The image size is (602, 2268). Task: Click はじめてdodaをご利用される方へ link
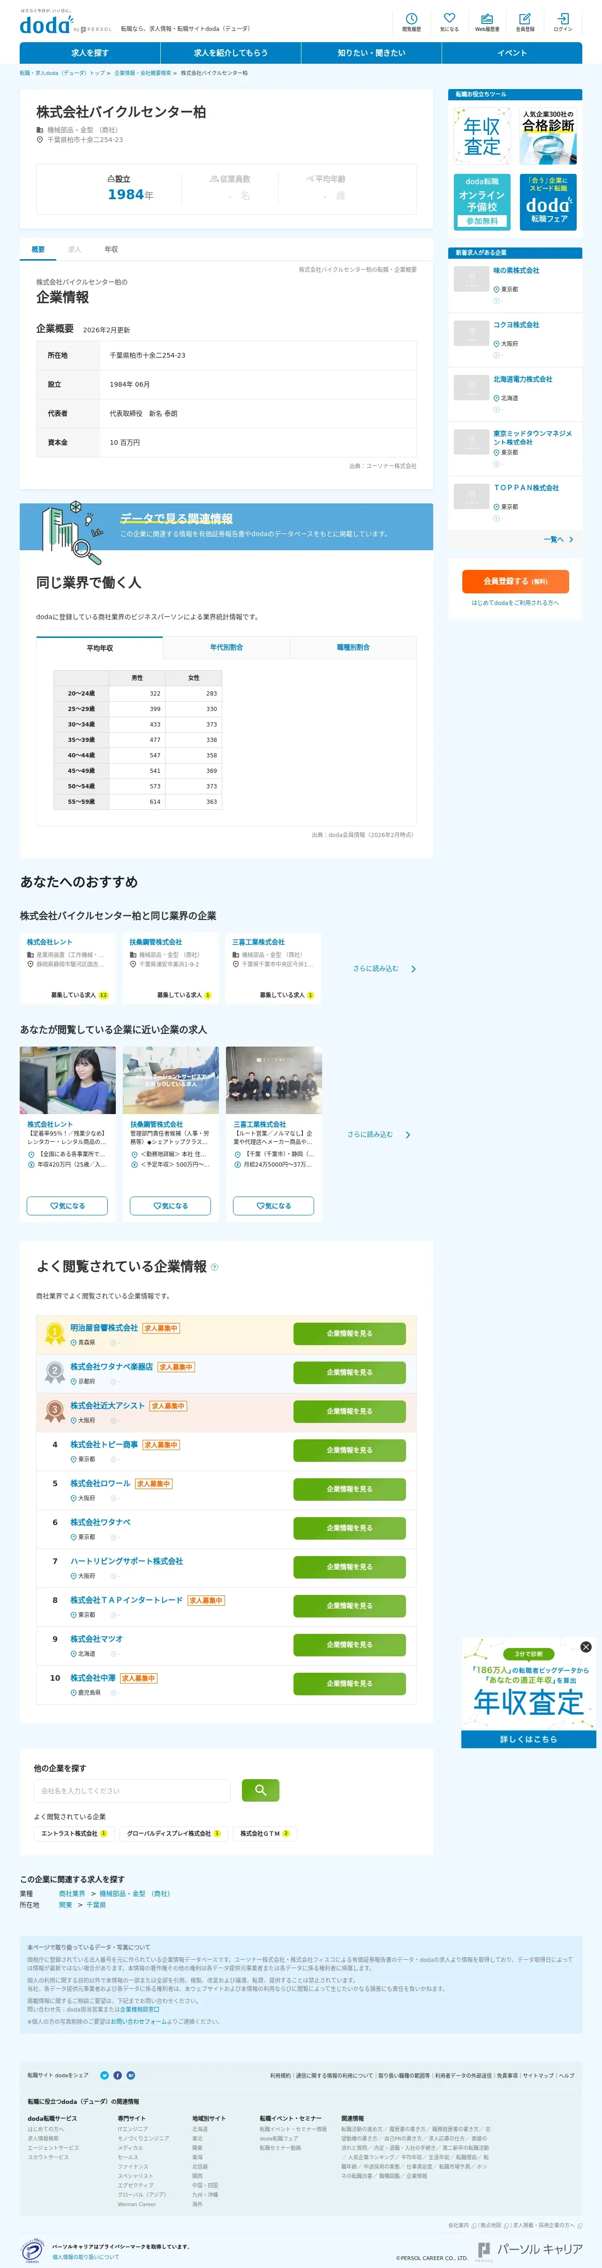515,603
